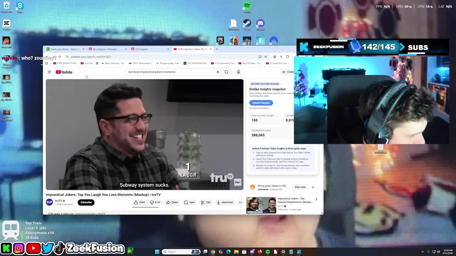Create a clip with the Clip button
456x256 pixels.
pyautogui.click(x=206, y=202)
